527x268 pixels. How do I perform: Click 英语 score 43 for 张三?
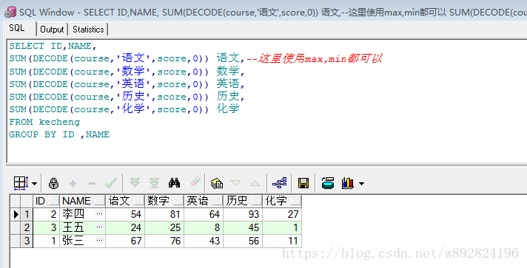click(204, 241)
